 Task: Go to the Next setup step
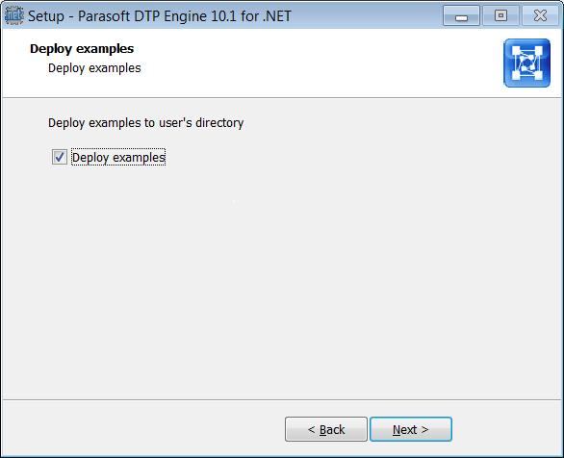point(411,429)
